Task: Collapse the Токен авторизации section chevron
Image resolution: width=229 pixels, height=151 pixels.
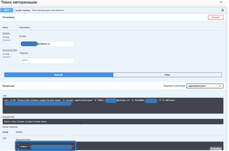Action: (x=221, y=2)
